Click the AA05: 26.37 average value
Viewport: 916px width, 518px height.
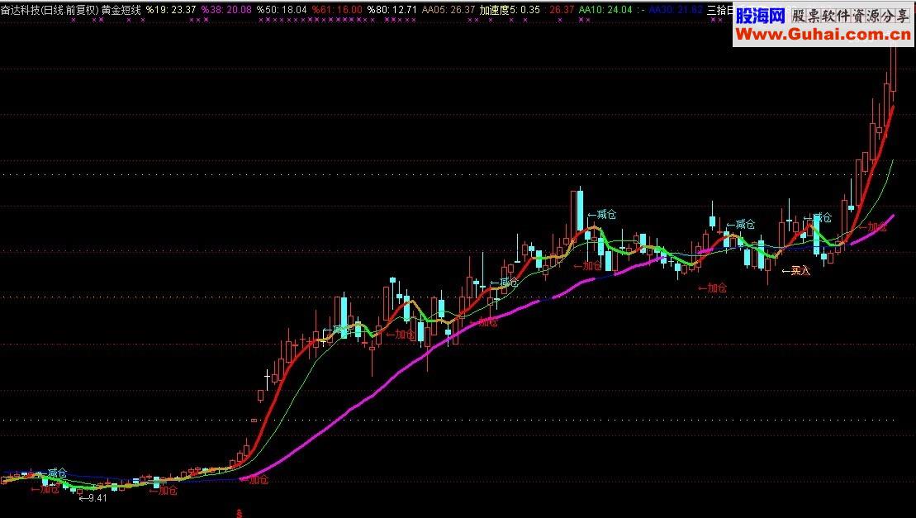point(449,10)
